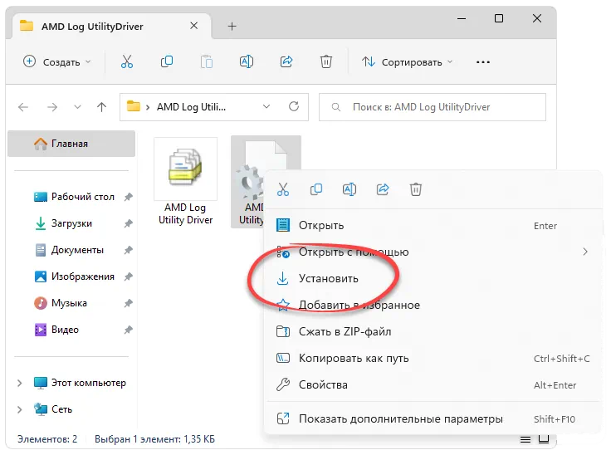Choose Установить from the context menu
This screenshot has height=455, width=611.
click(x=433, y=279)
